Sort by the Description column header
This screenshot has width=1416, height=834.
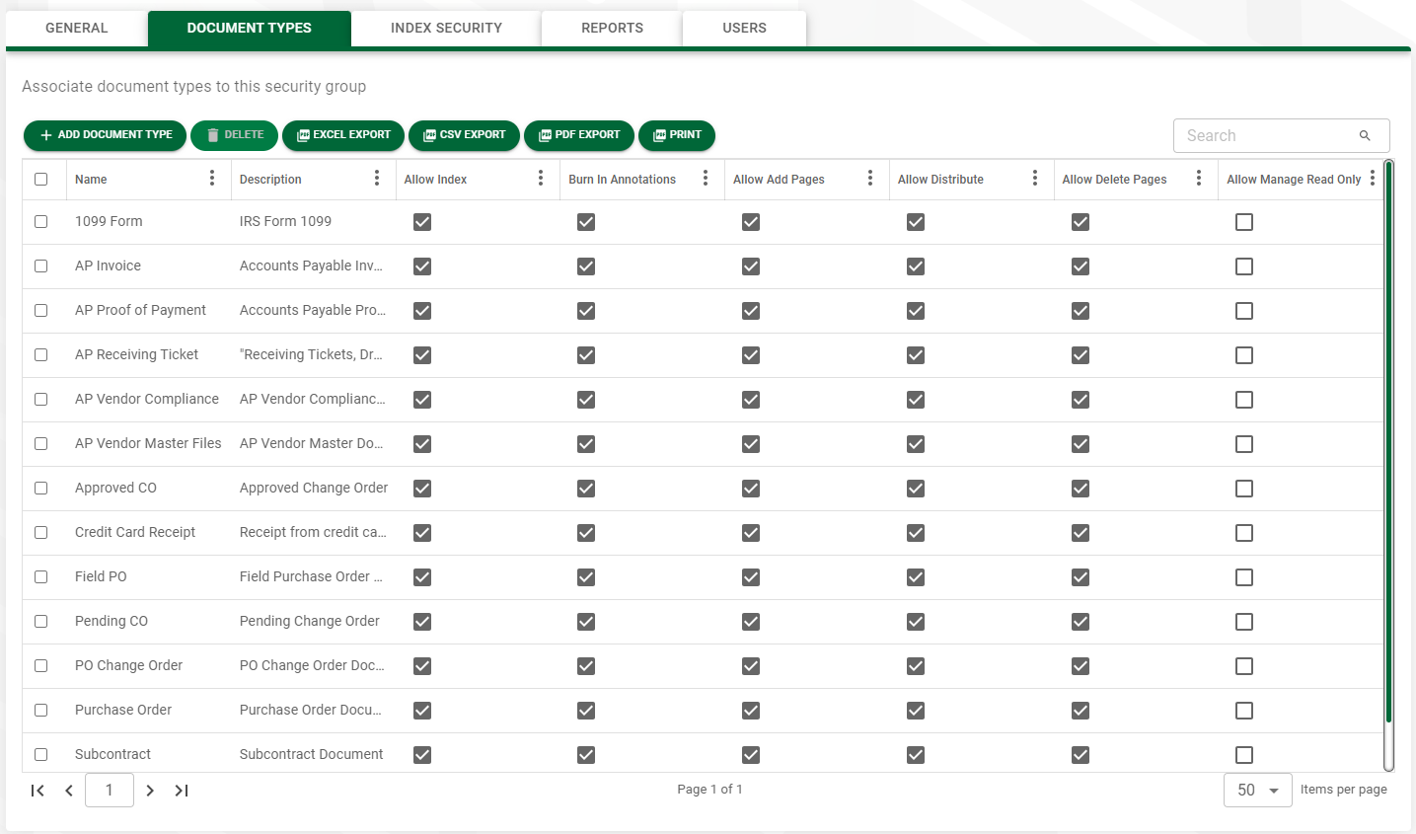point(270,180)
